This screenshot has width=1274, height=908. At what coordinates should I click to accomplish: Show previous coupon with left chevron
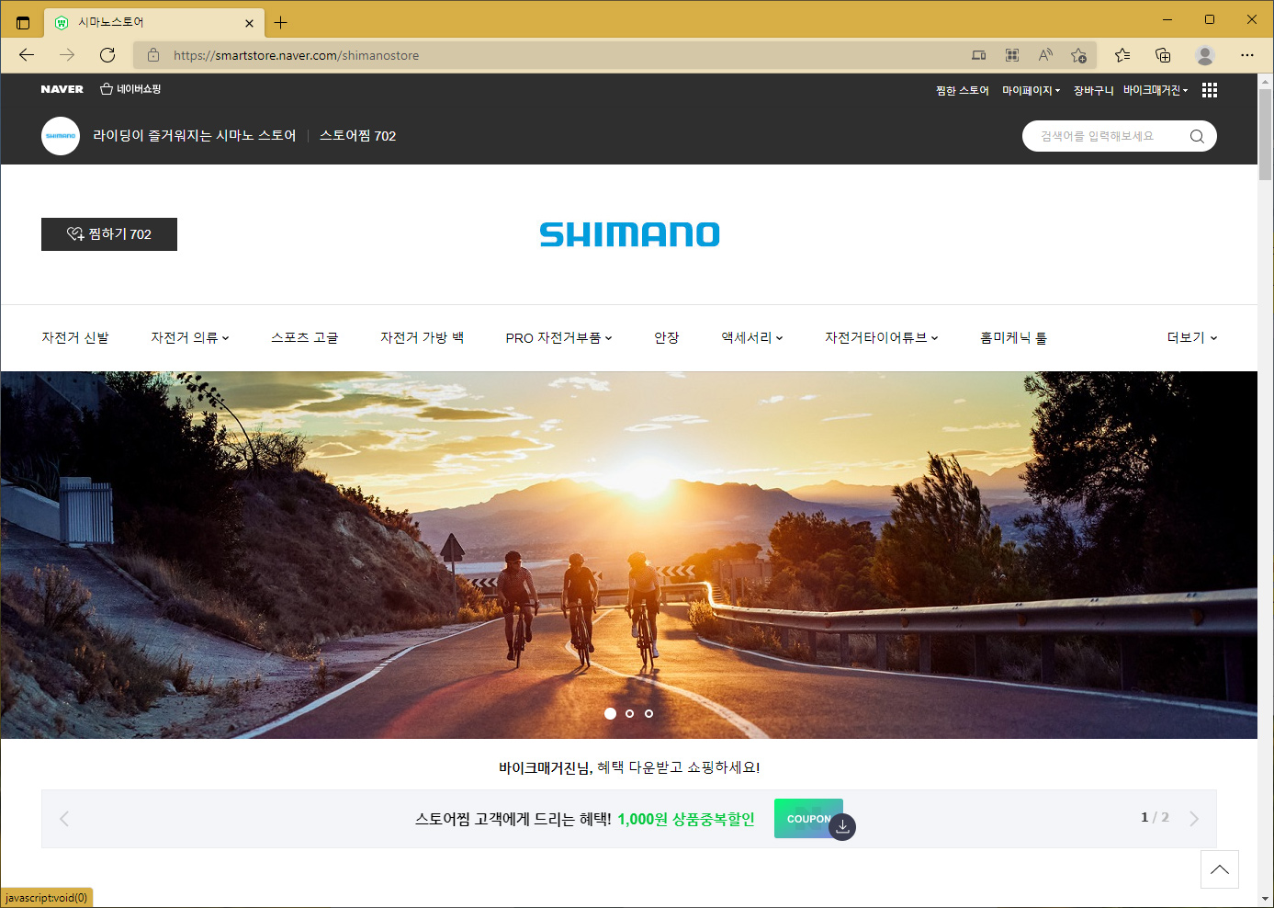point(64,819)
